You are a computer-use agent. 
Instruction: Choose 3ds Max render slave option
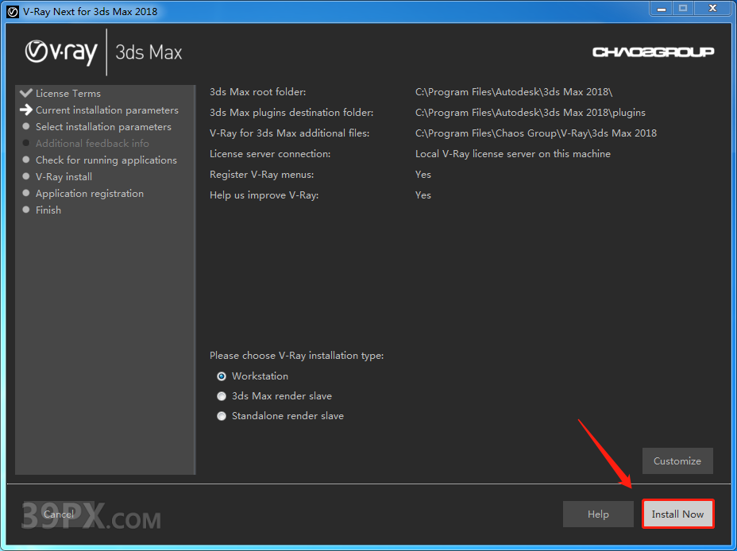point(274,396)
